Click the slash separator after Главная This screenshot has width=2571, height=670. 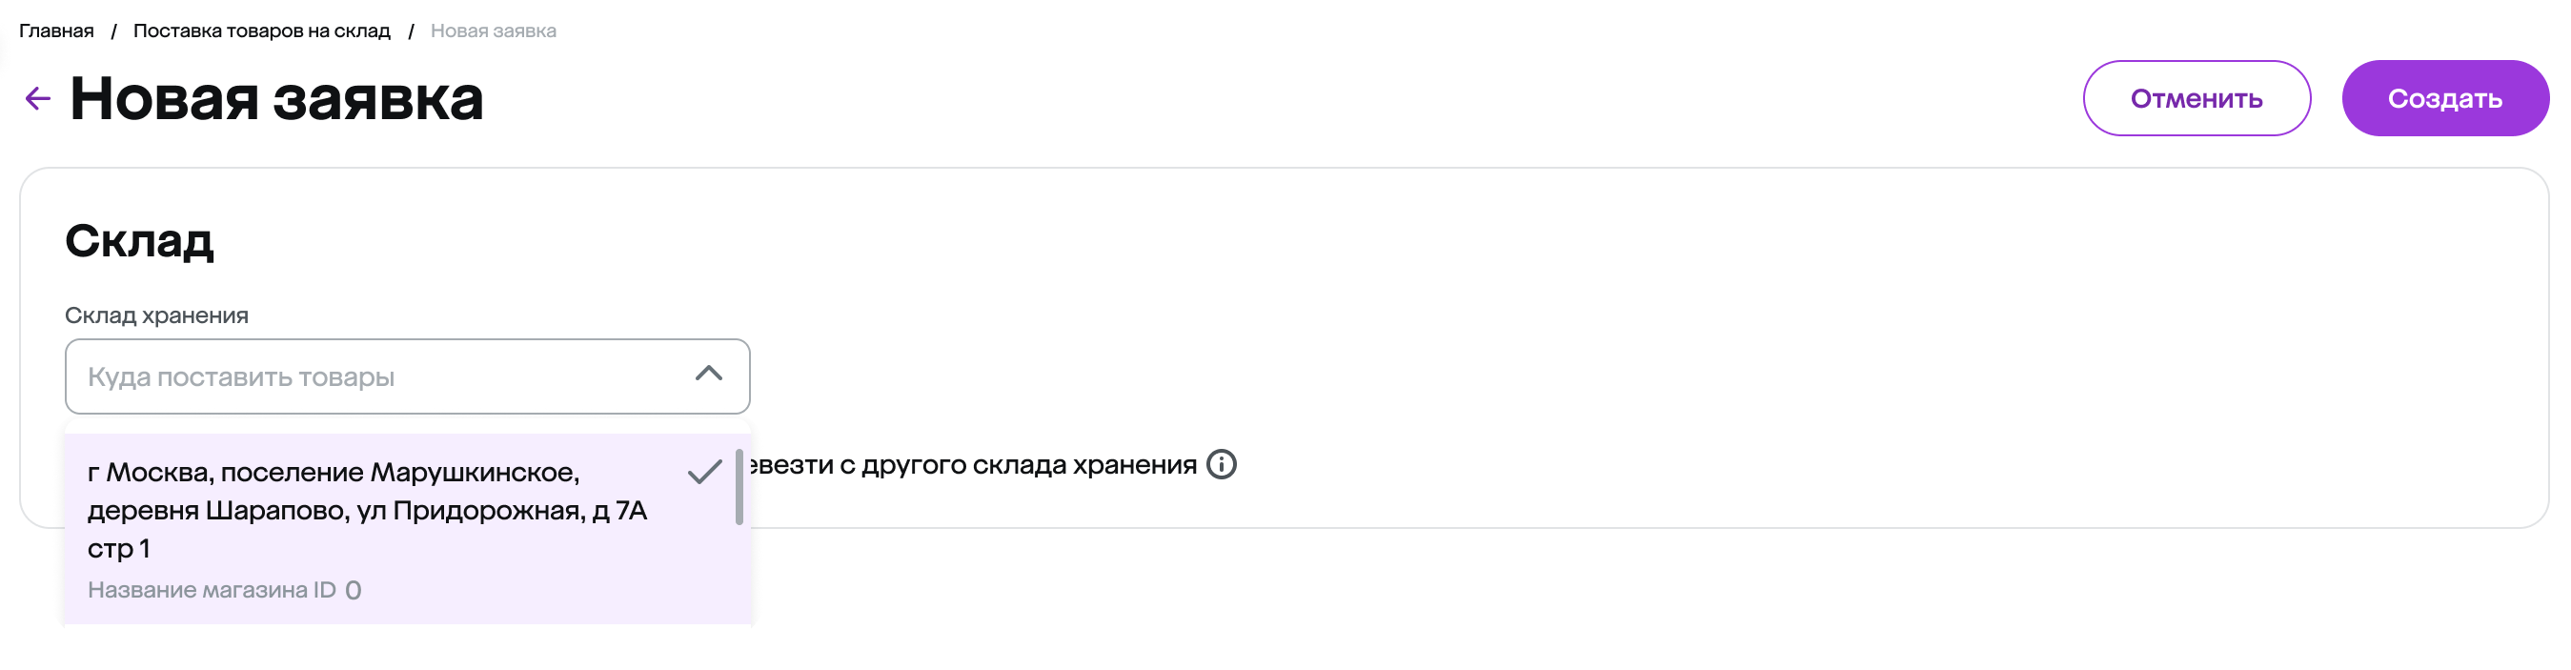(x=113, y=30)
